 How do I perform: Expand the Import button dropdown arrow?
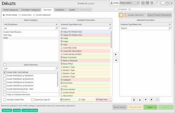[x=155, y=107]
